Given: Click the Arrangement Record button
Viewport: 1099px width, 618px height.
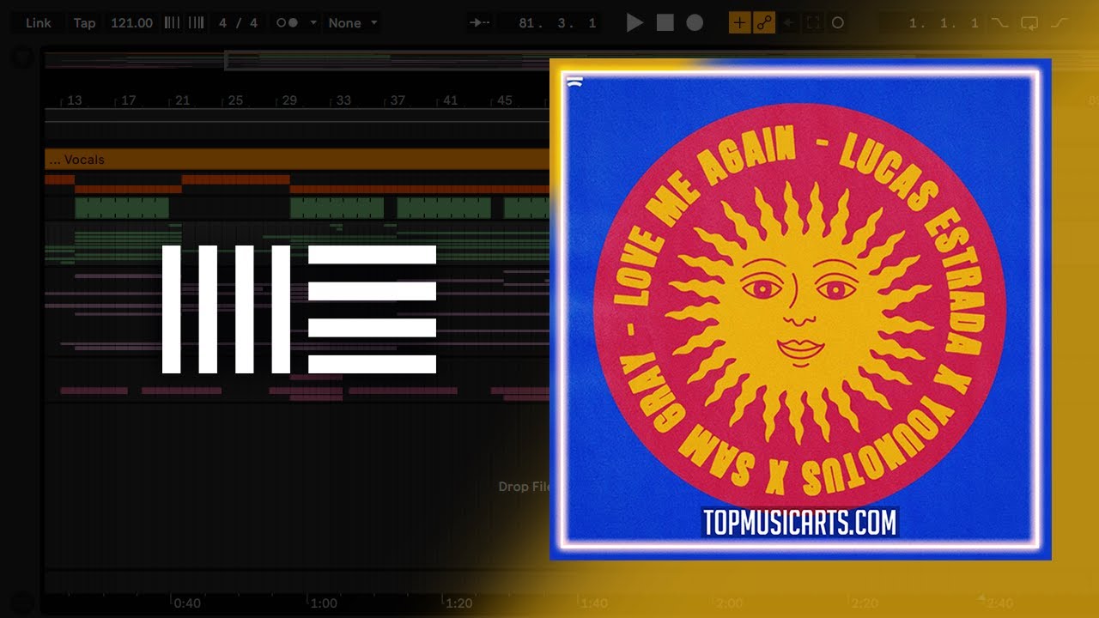Looking at the screenshot, I should pyautogui.click(x=695, y=23).
